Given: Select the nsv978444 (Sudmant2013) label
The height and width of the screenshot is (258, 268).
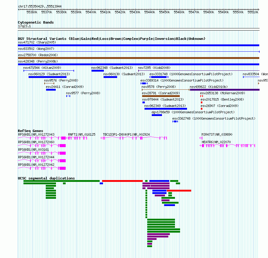Looking at the screenshot, I should click(x=163, y=99).
